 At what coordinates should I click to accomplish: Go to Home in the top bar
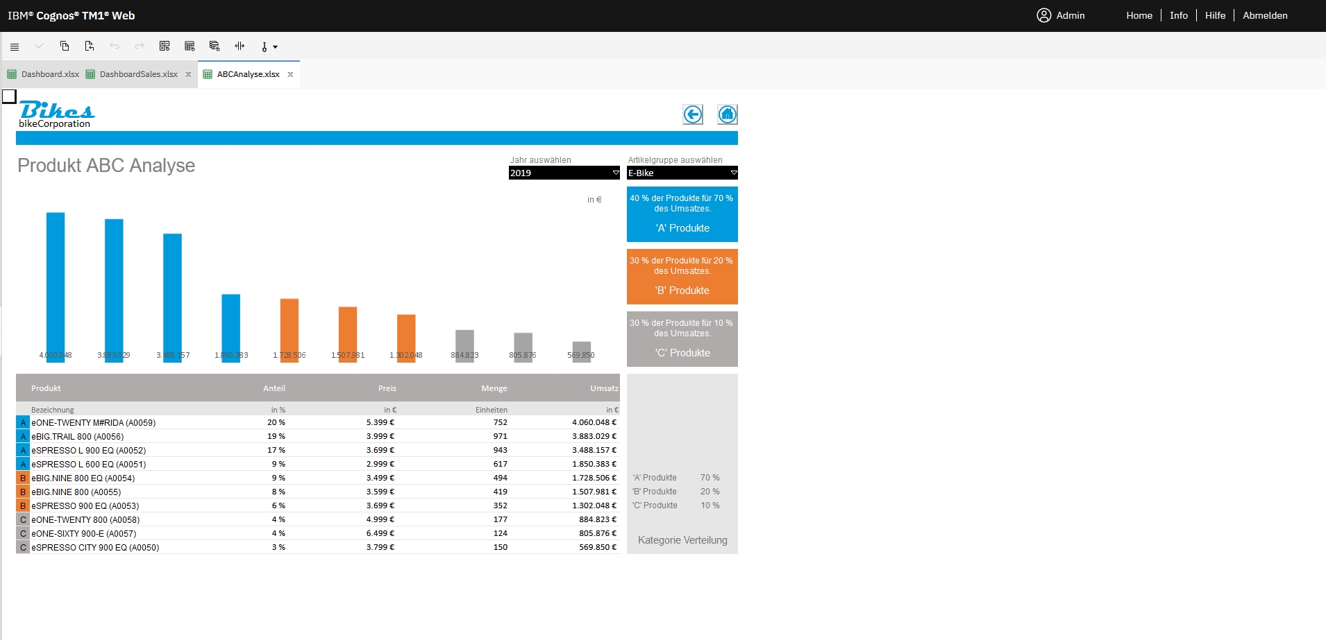tap(1139, 15)
